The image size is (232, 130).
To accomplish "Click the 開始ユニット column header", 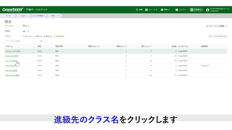I will click(x=122, y=46).
